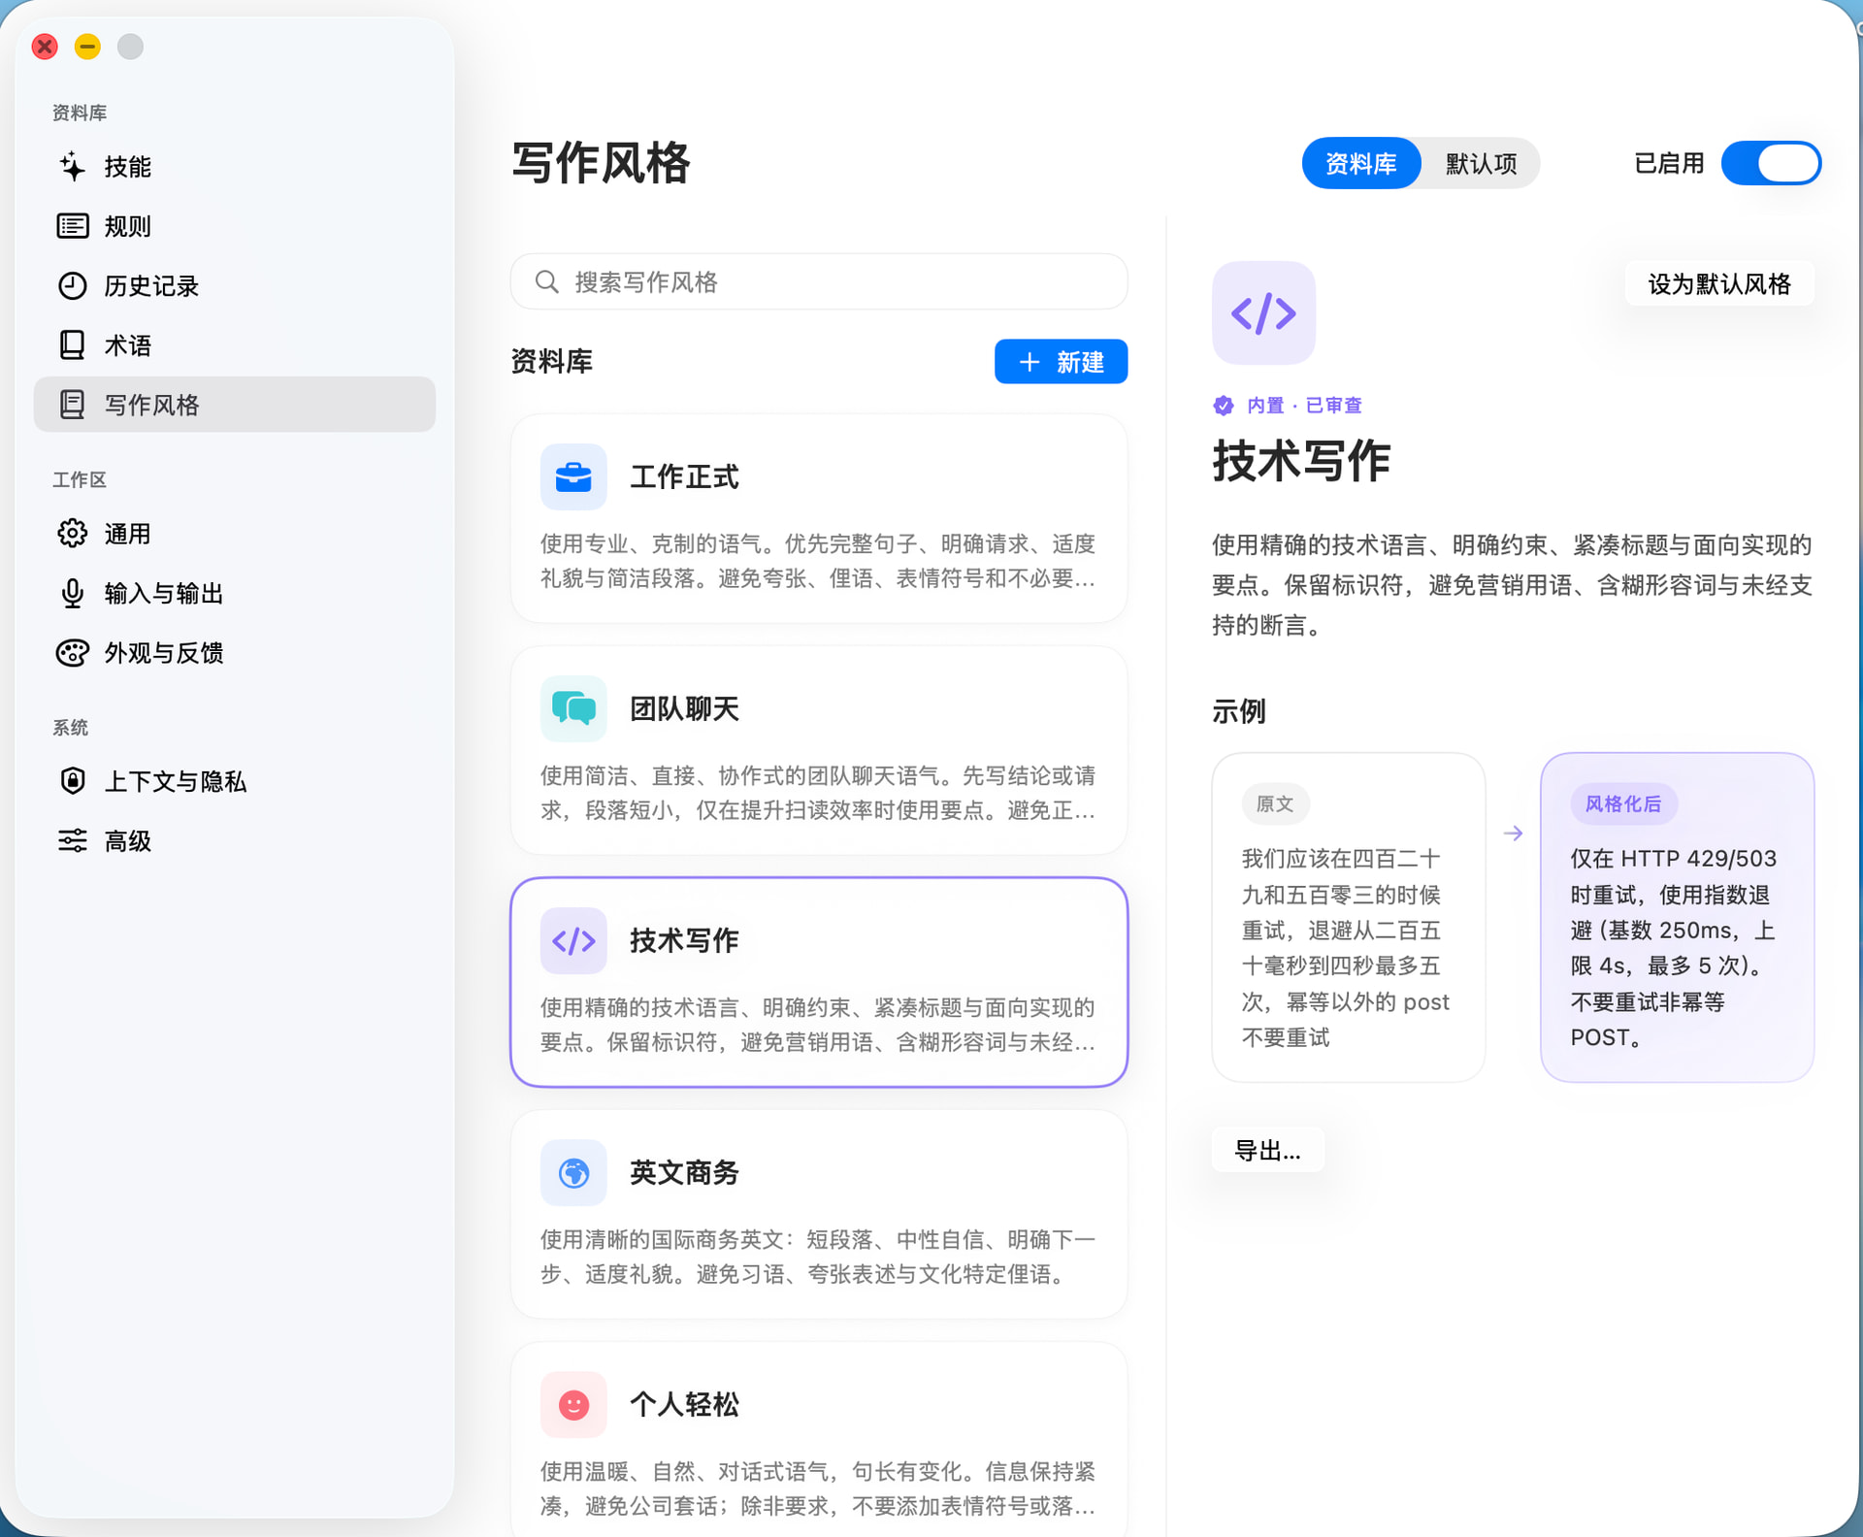Click the code icon of 技术写作 card
This screenshot has height=1537, width=1863.
coord(573,940)
